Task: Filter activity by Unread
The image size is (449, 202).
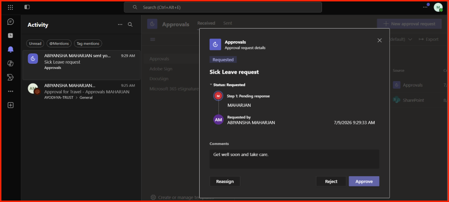Action: tap(35, 44)
